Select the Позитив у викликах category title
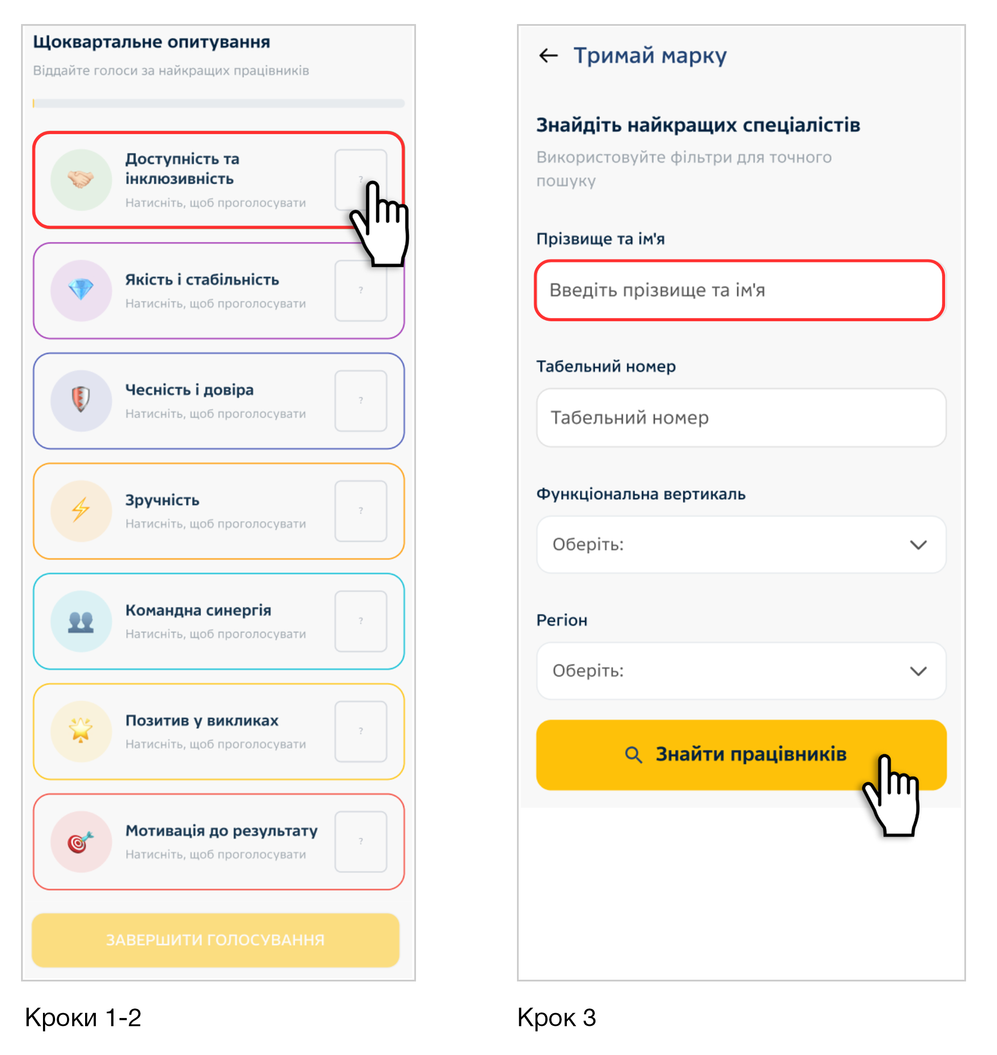This screenshot has width=997, height=1055. click(202, 720)
